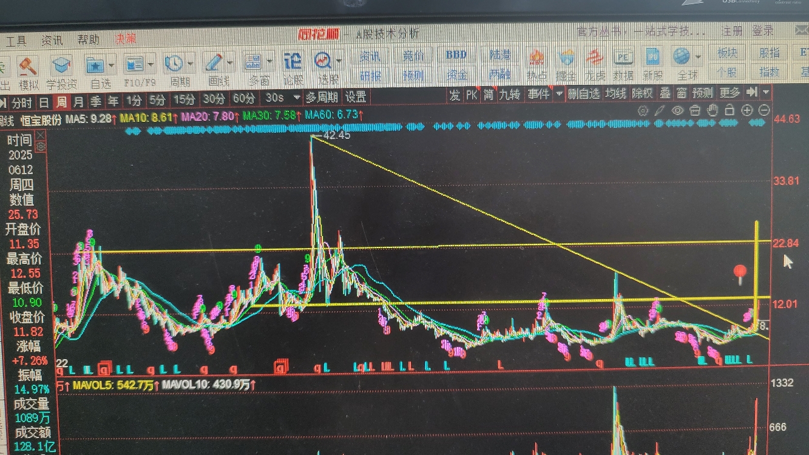This screenshot has width=809, height=455.
Task: Click the chart settings gear icon
Action: 643,111
